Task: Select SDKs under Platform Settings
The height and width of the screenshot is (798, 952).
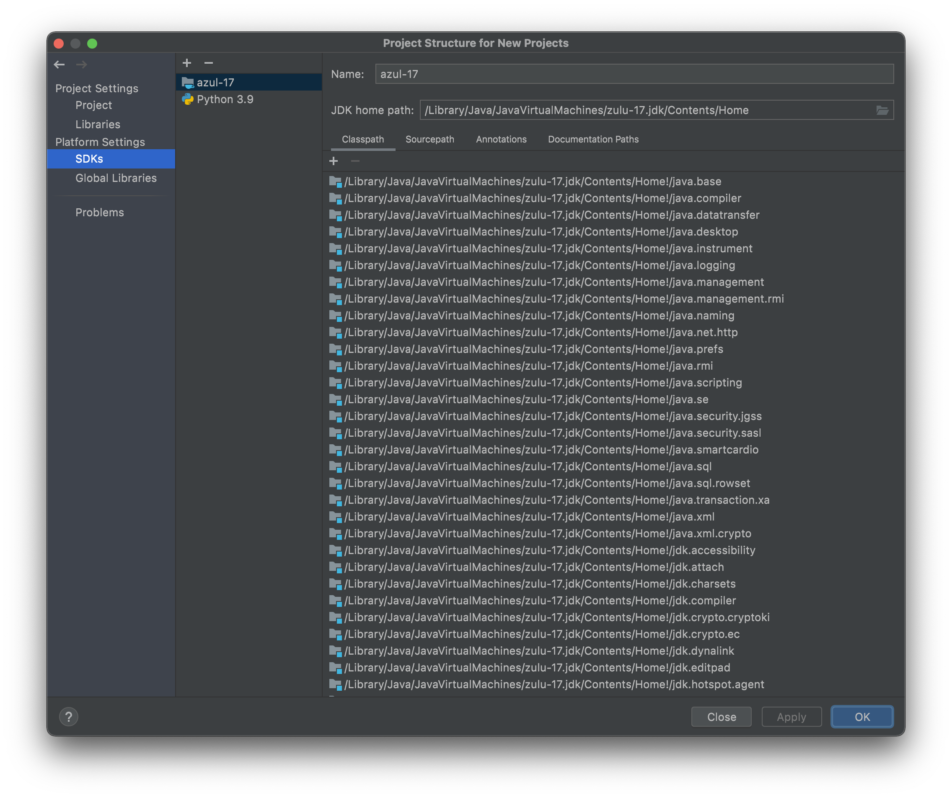Action: point(111,159)
